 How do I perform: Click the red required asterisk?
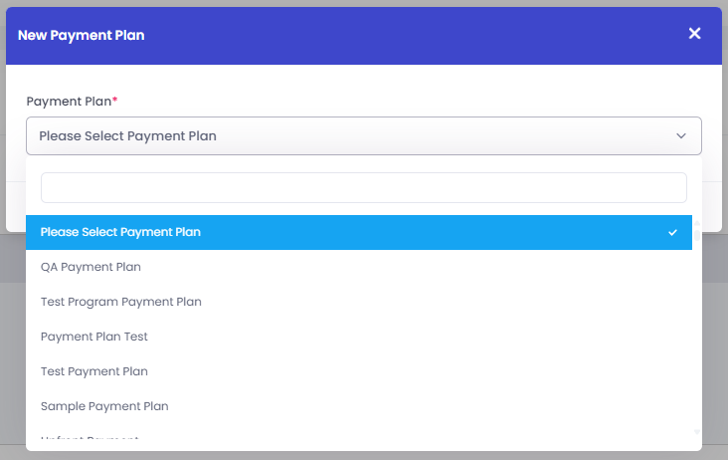(114, 101)
